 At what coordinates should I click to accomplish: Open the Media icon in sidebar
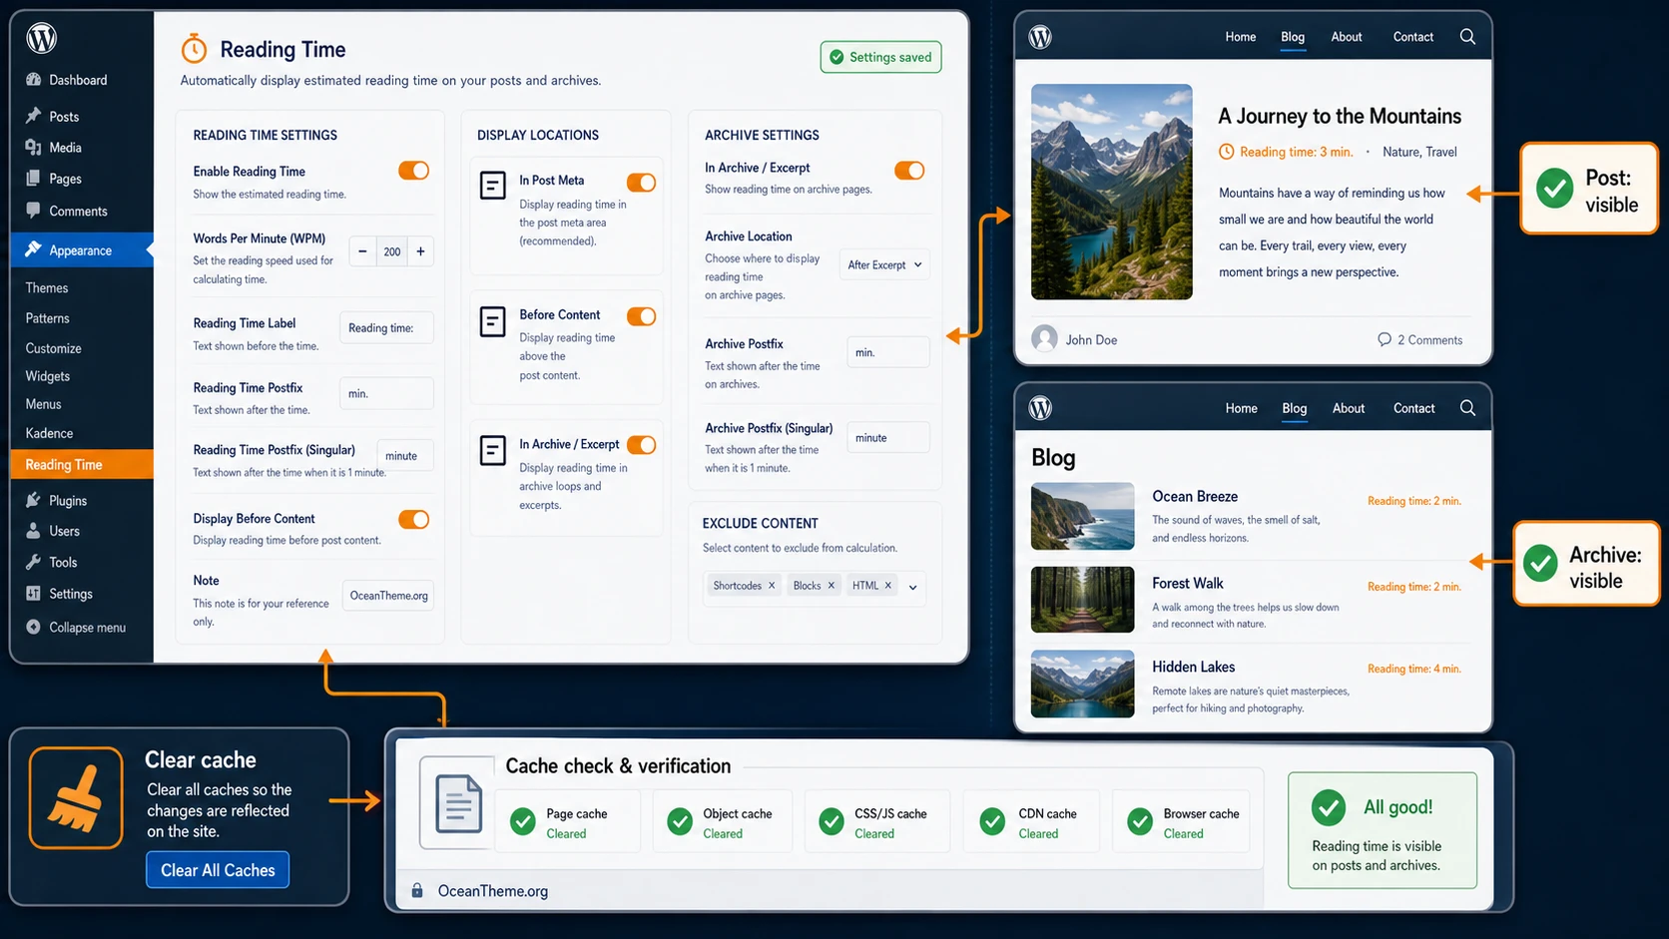(34, 148)
